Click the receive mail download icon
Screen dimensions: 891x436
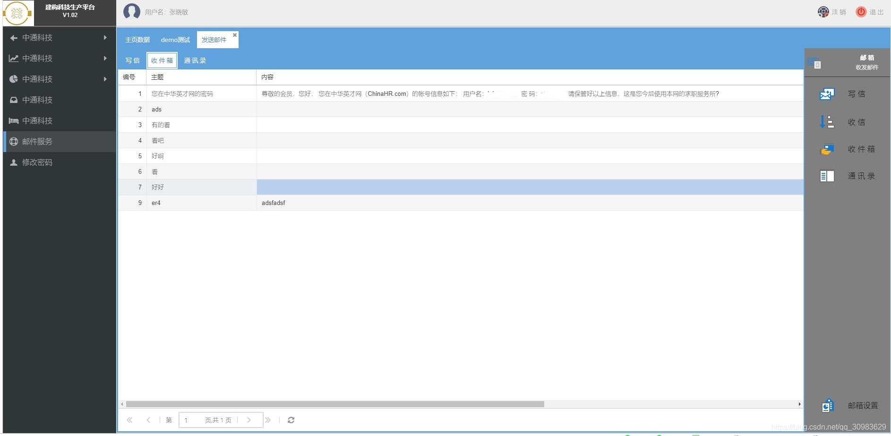point(827,122)
